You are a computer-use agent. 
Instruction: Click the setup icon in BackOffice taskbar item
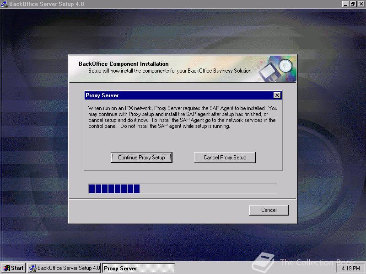pos(32,268)
